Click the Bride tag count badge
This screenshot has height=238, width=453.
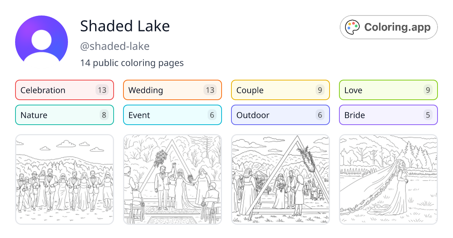pyautogui.click(x=428, y=115)
